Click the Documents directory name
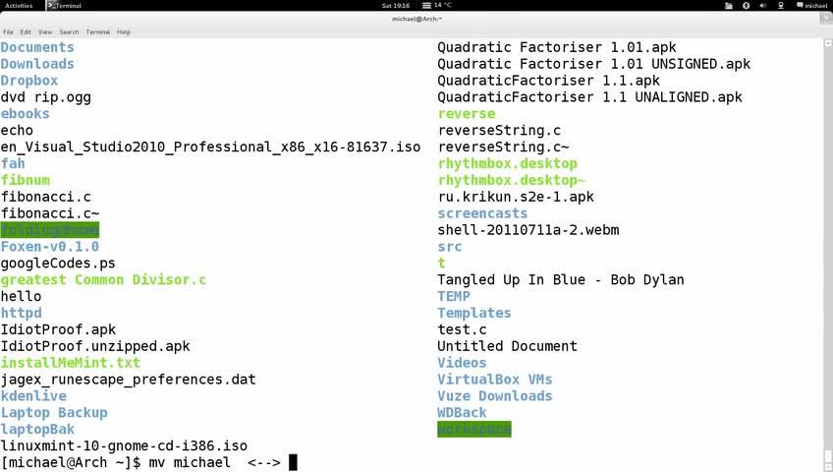 pos(37,47)
